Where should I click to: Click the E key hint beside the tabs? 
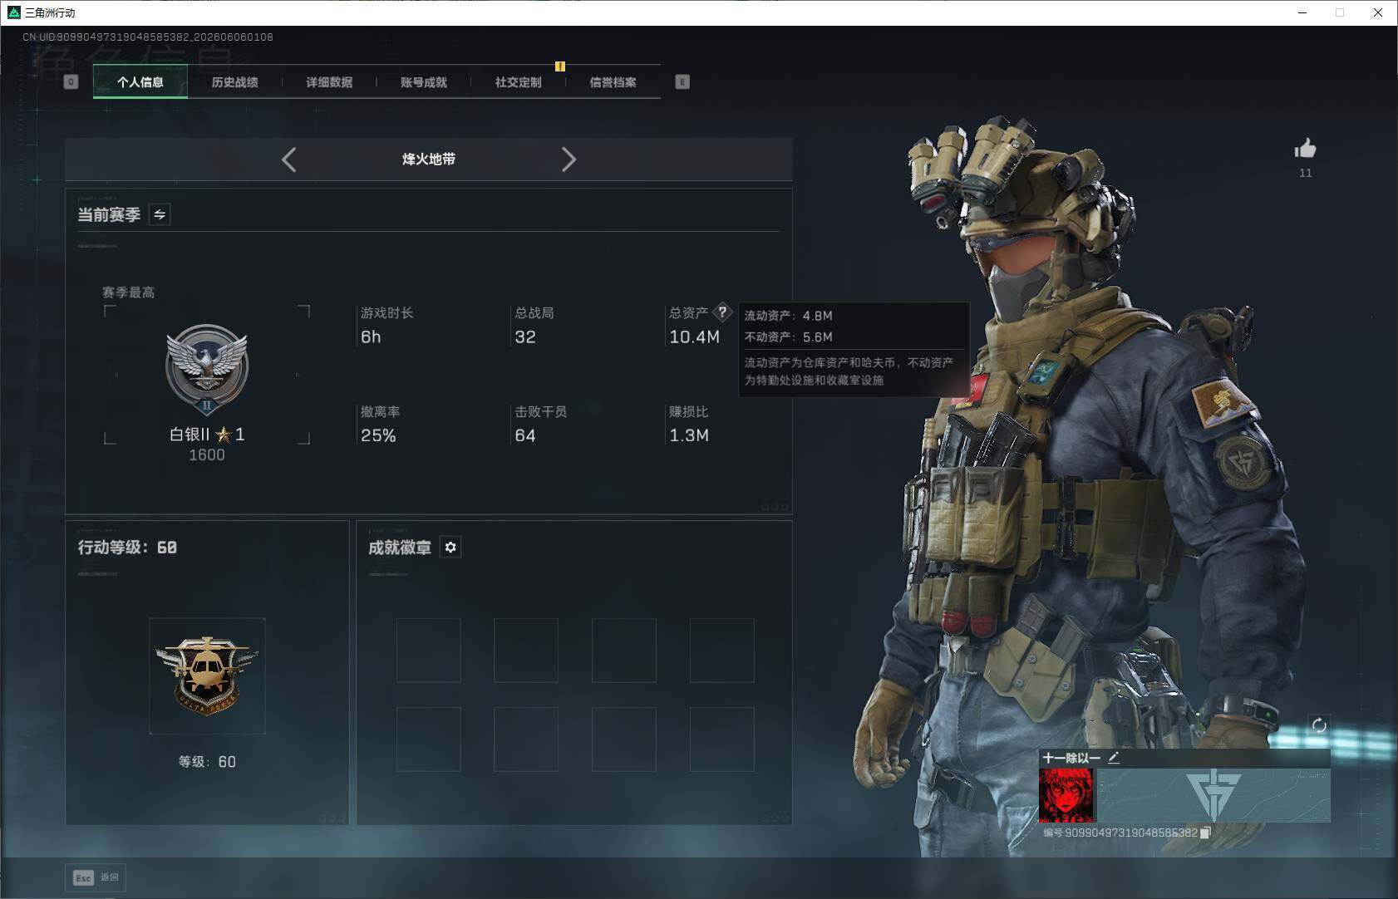click(x=682, y=81)
